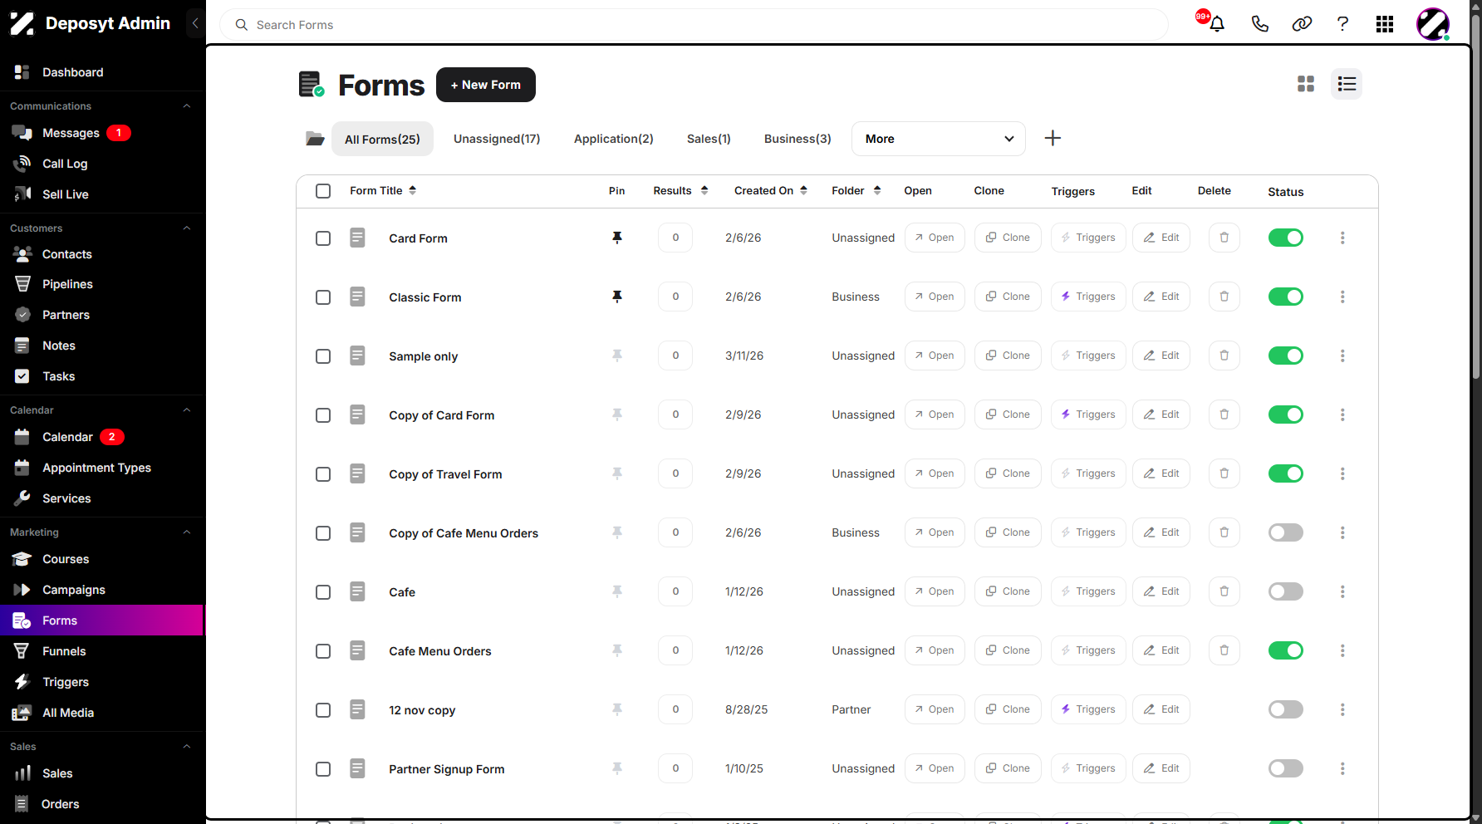Viewport: 1482px width, 824px height.
Task: Switch to list view layout
Action: pos(1347,84)
